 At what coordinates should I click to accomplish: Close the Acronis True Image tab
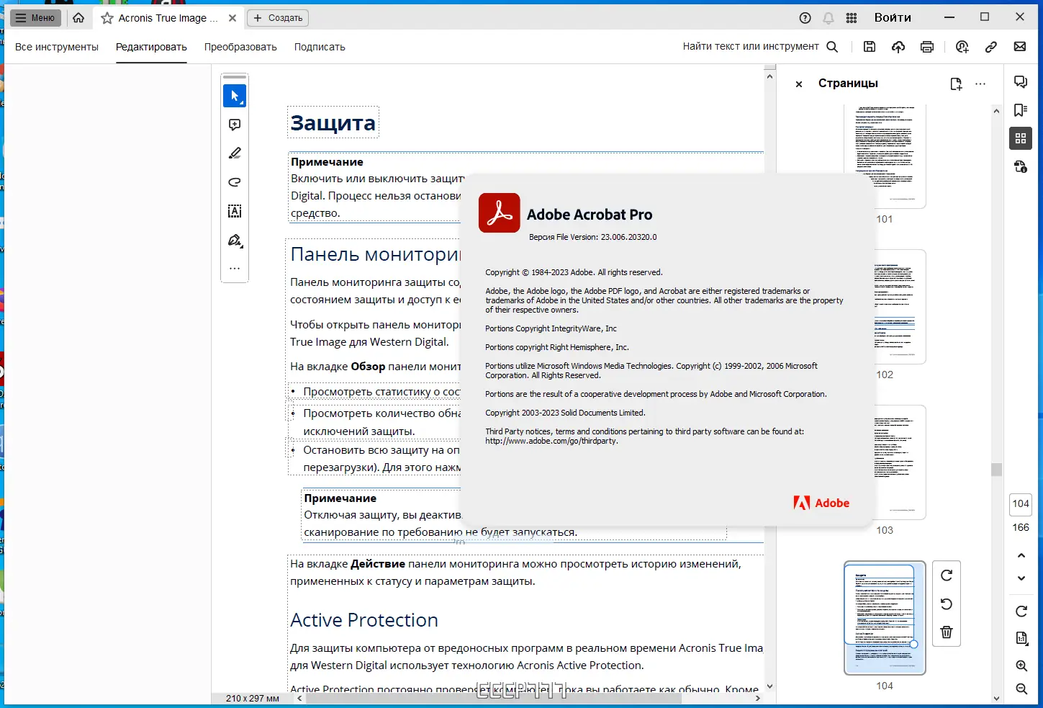[x=232, y=18]
